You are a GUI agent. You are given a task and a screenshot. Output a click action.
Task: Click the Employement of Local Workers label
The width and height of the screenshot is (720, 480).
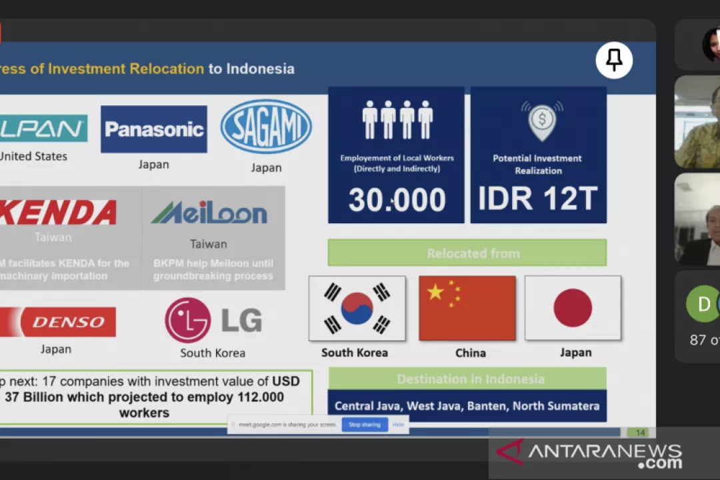coord(397,163)
